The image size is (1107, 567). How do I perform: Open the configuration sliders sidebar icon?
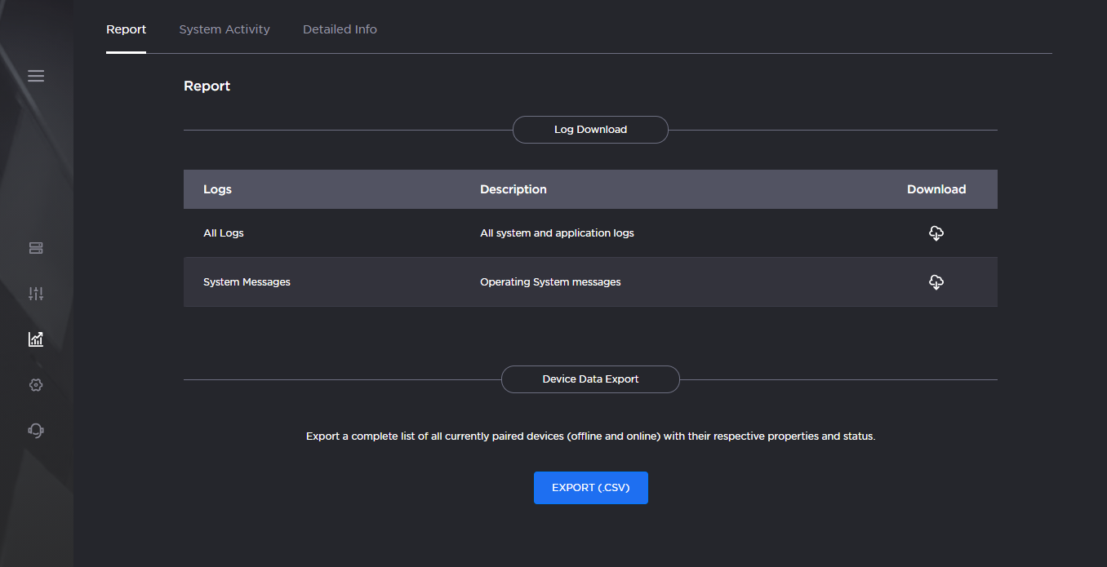click(x=36, y=293)
